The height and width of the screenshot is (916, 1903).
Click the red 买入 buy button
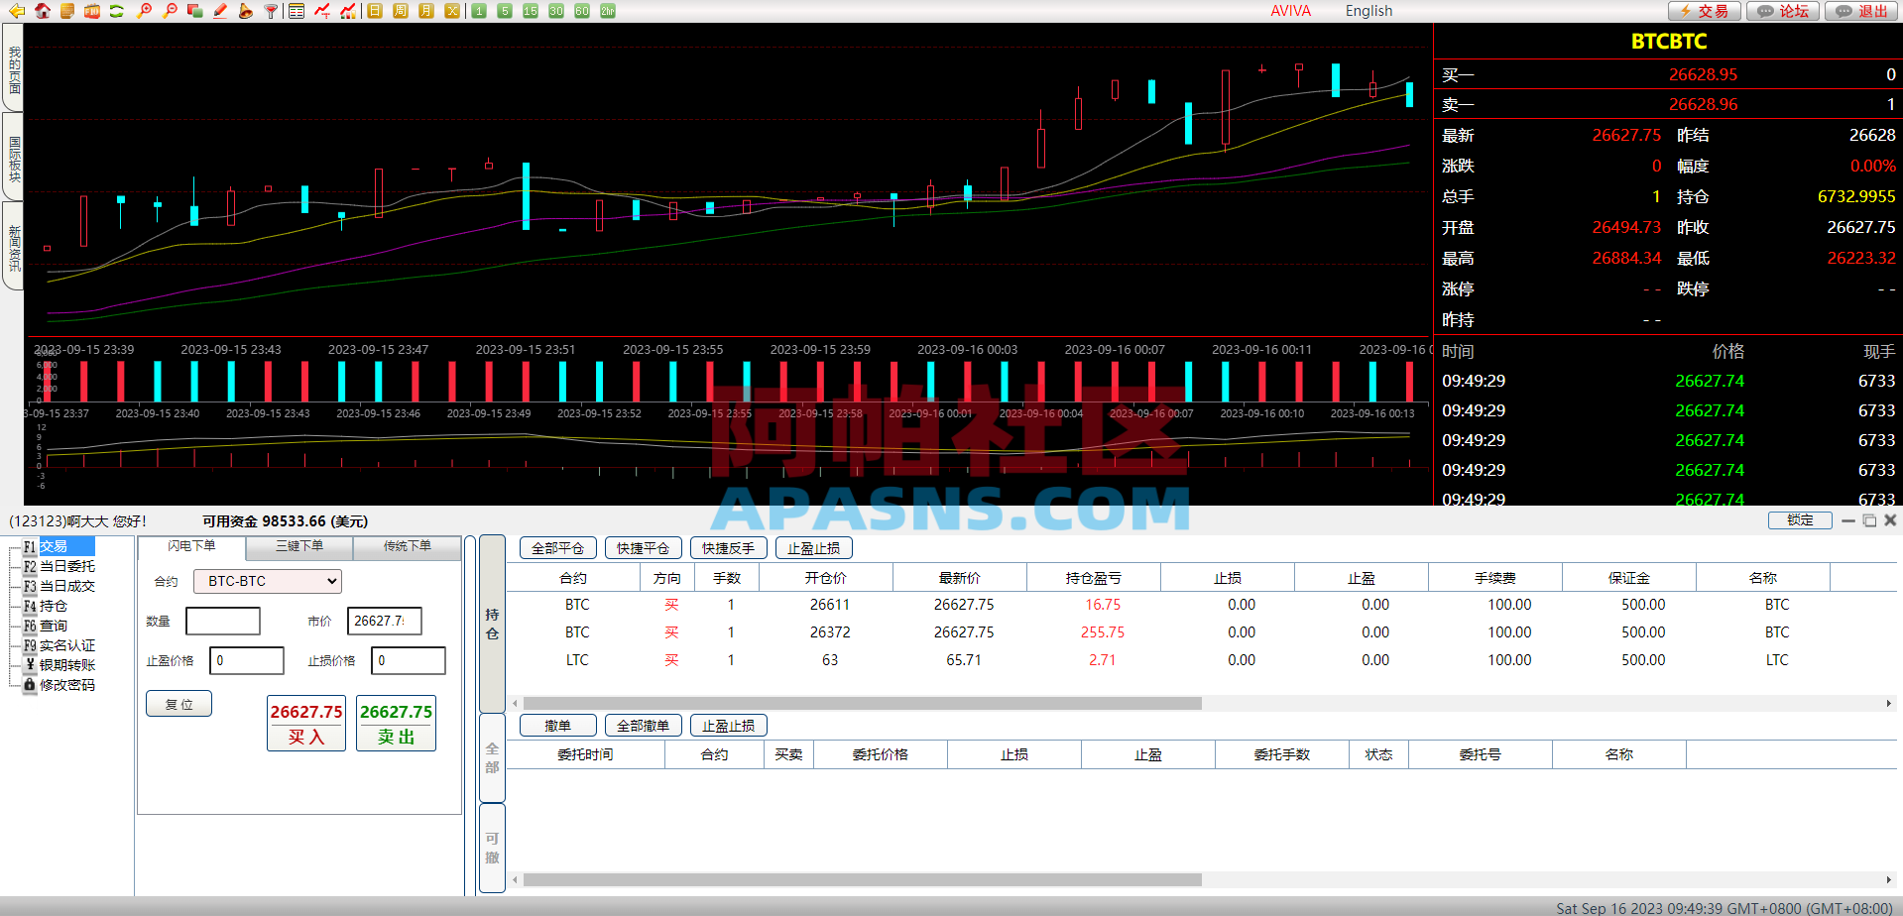[305, 724]
